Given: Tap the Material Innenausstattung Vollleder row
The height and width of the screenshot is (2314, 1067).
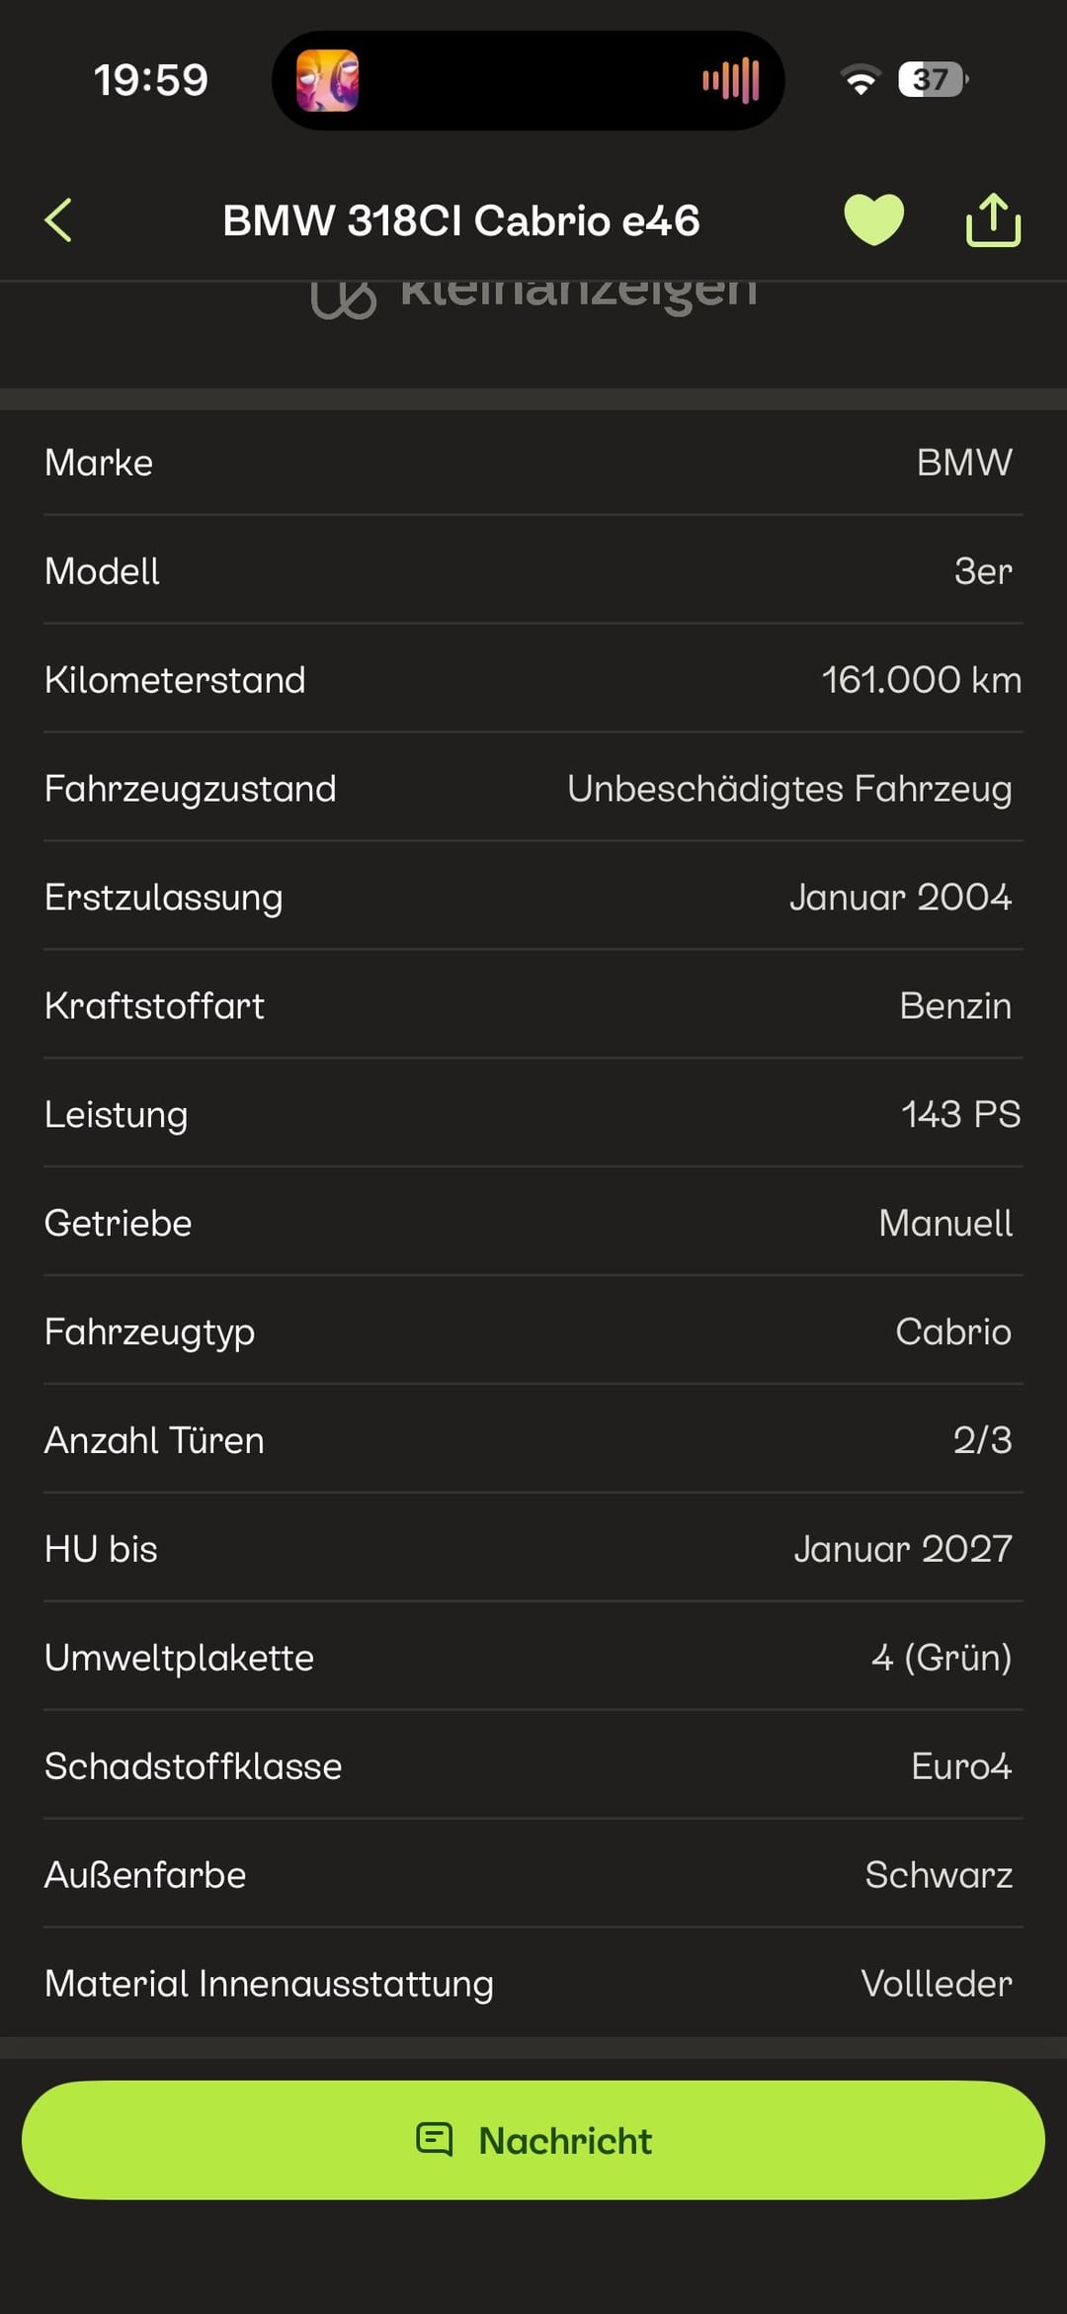Looking at the screenshot, I should tap(533, 1983).
